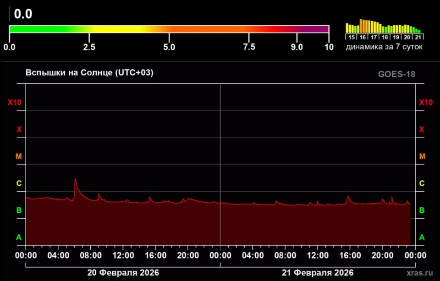Click the right A flare class label
This screenshot has width=440, height=281.
point(422,237)
